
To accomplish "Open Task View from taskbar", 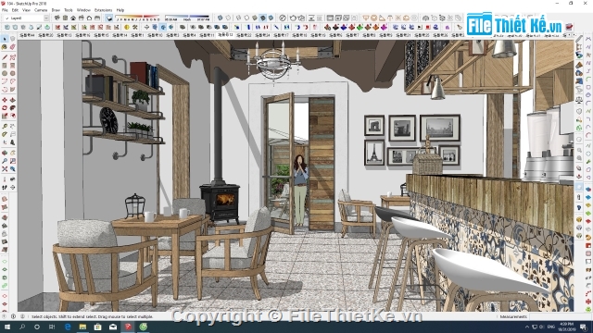I will (x=52, y=327).
